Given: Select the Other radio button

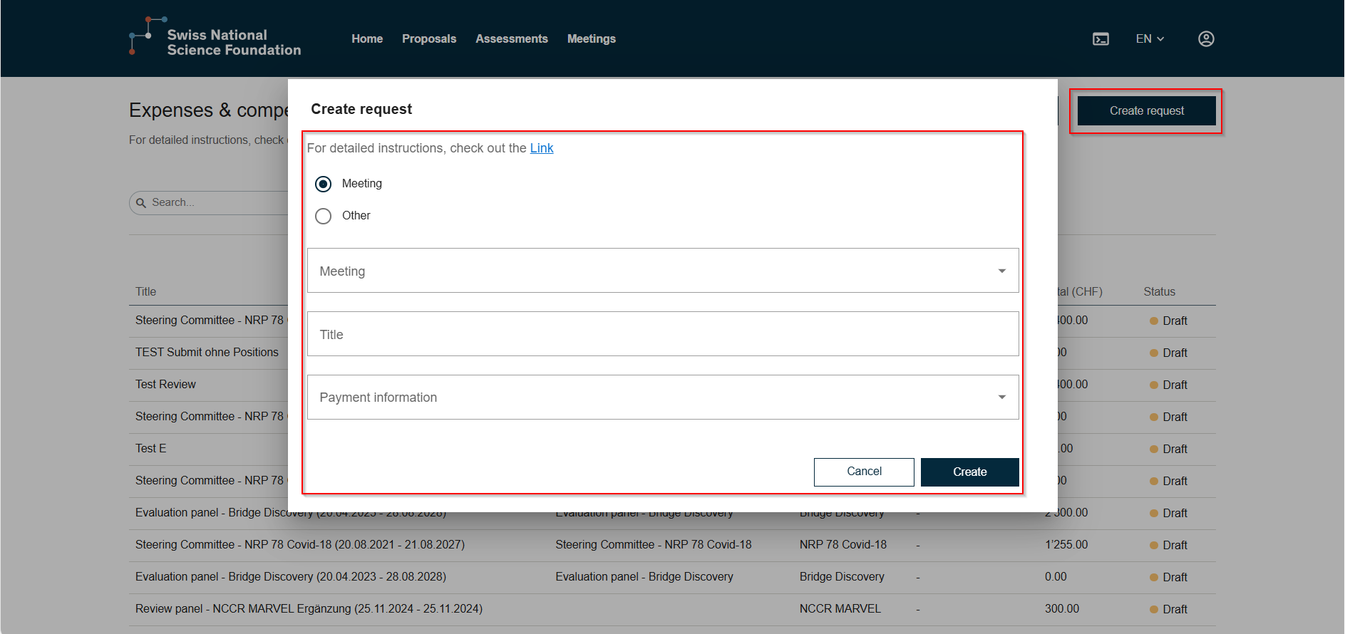Looking at the screenshot, I should [324, 216].
